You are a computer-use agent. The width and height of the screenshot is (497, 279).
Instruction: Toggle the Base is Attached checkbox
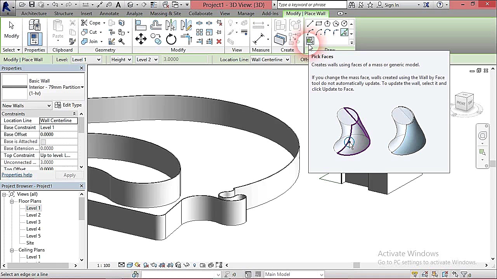click(x=43, y=142)
